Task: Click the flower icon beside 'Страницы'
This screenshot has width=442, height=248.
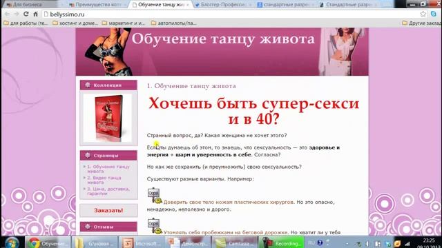Action: click(x=88, y=155)
